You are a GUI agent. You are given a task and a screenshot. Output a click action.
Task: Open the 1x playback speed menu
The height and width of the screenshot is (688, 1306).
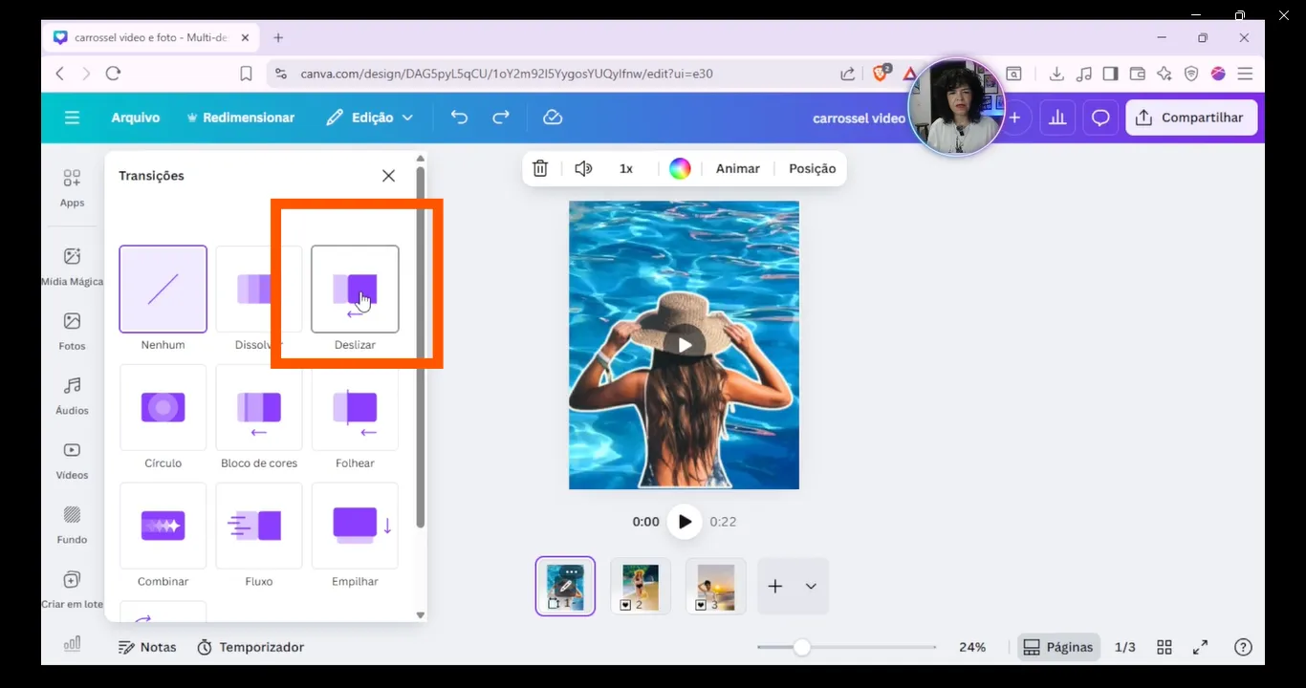click(626, 168)
